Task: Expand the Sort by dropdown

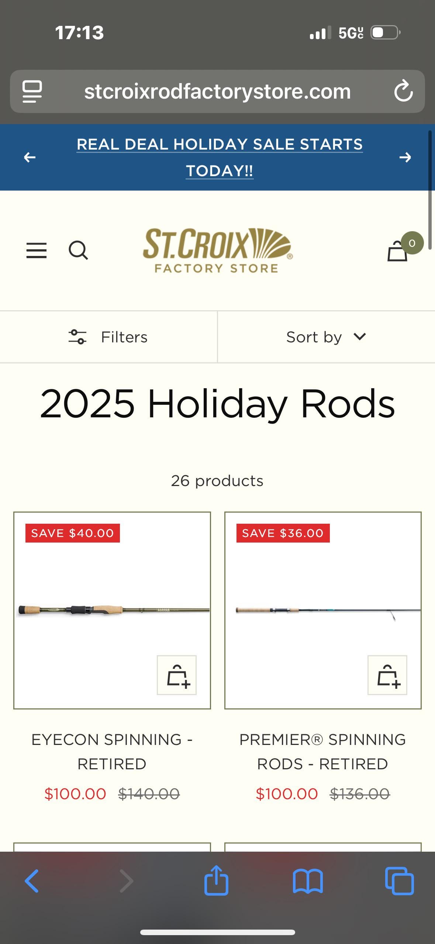Action: tap(326, 337)
